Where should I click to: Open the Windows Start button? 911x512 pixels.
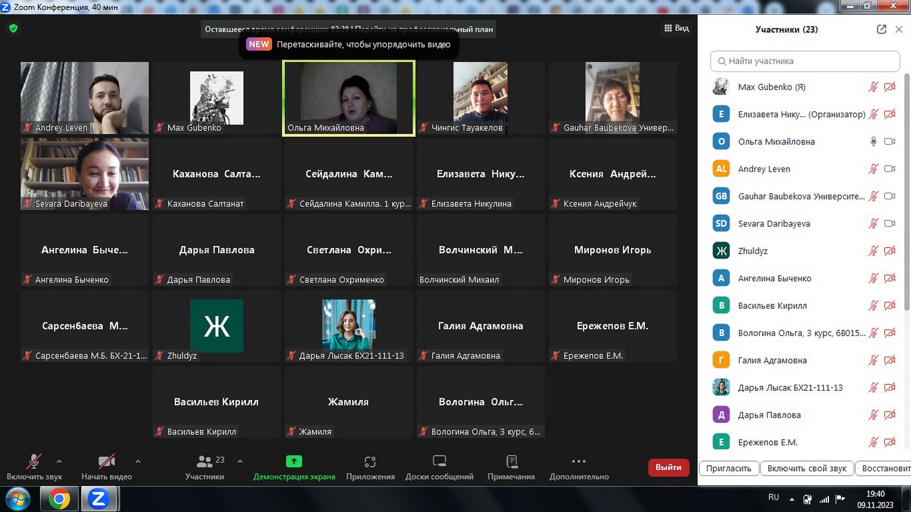tap(18, 499)
